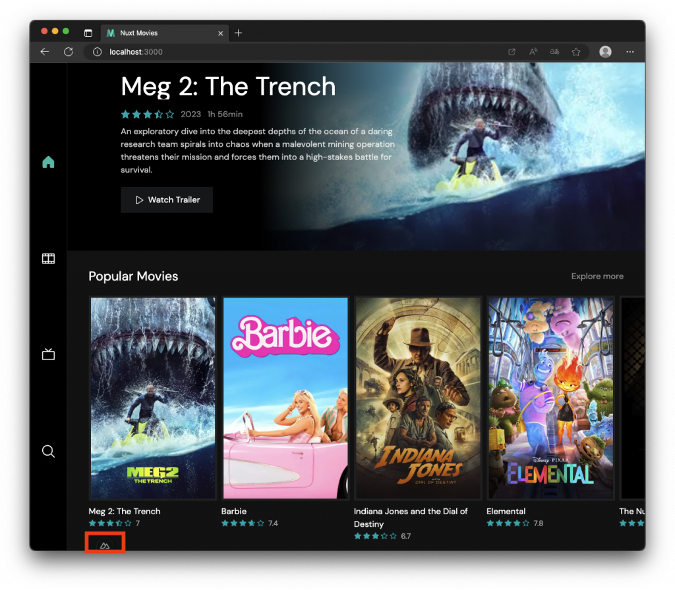Open Meg 2: The Trench poster
The height and width of the screenshot is (590, 675).
click(153, 398)
